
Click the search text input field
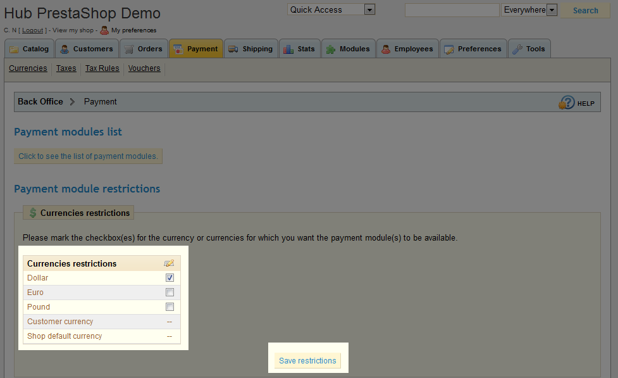pos(452,10)
